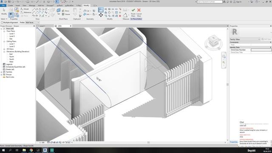Open the Add-Ins ribbon tab
Image resolution: width=272 pixels, height=153 pixels.
[x=41, y=6]
